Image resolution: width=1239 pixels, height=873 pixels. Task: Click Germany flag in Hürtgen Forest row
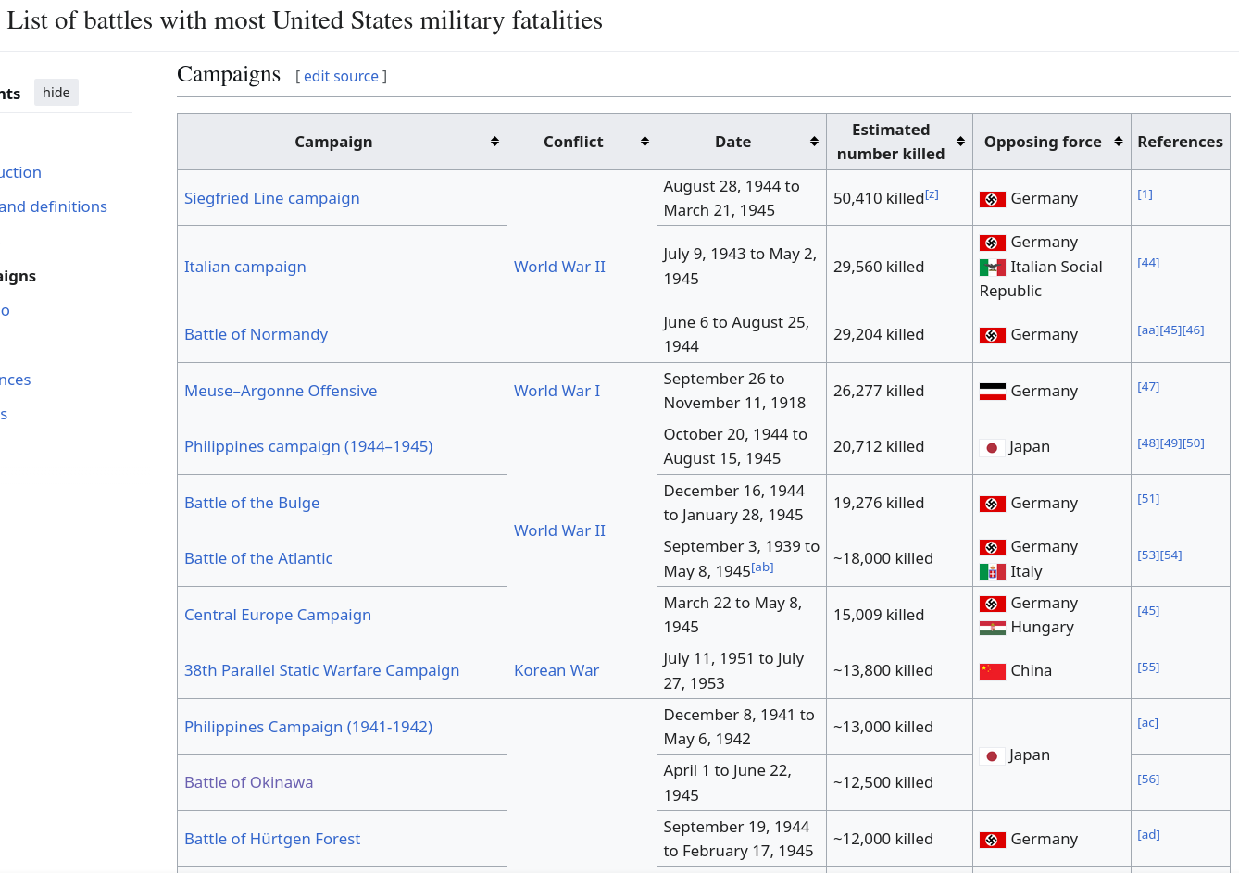pyautogui.click(x=993, y=840)
